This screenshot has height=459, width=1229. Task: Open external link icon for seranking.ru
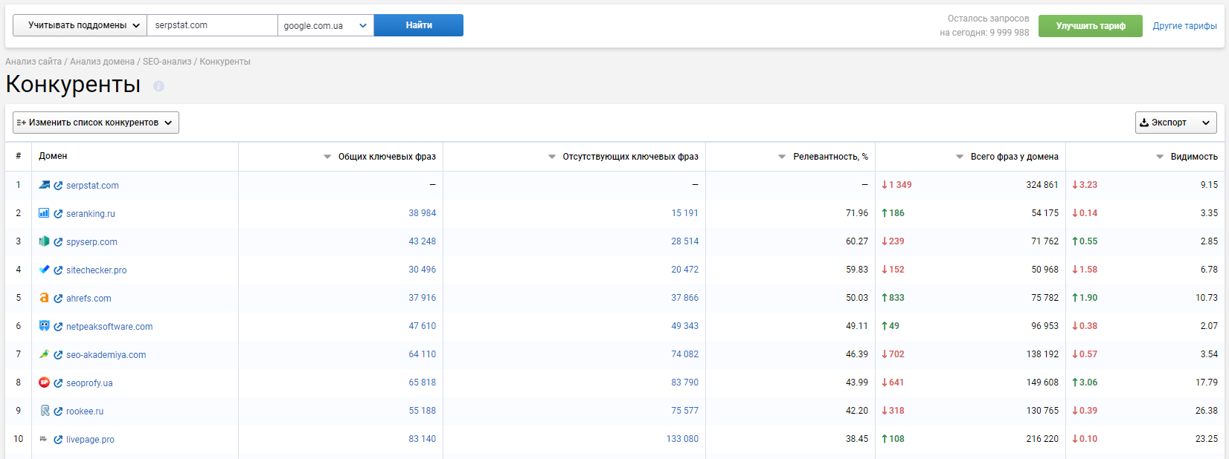tap(58, 214)
